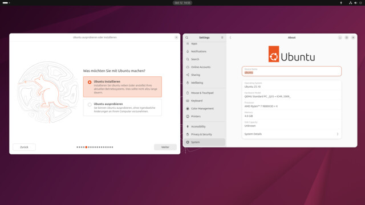Open the Printers settings panel
This screenshot has width=365, height=205.
[x=204, y=116]
